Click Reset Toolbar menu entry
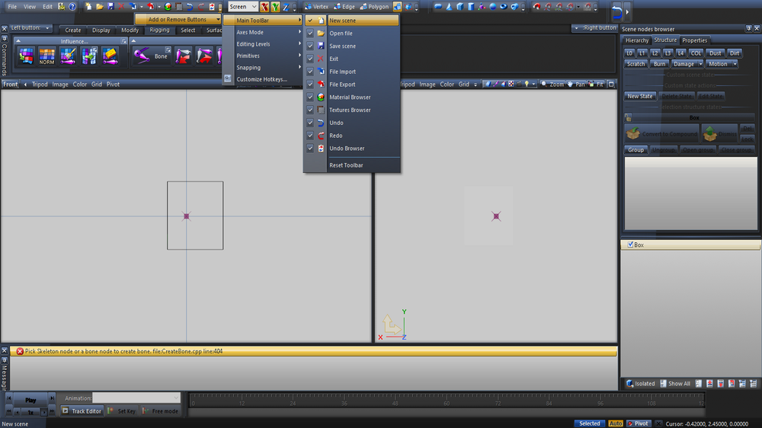The width and height of the screenshot is (762, 428). coord(346,165)
